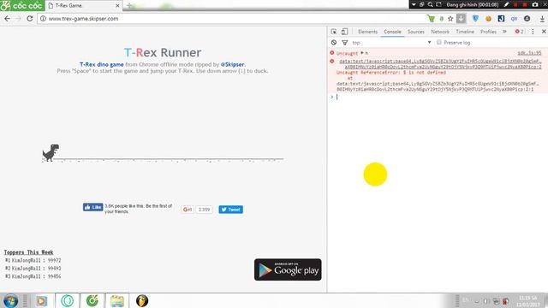Bookmark the page with the star icon
The width and height of the screenshot is (548, 308).
pyautogui.click(x=450, y=19)
